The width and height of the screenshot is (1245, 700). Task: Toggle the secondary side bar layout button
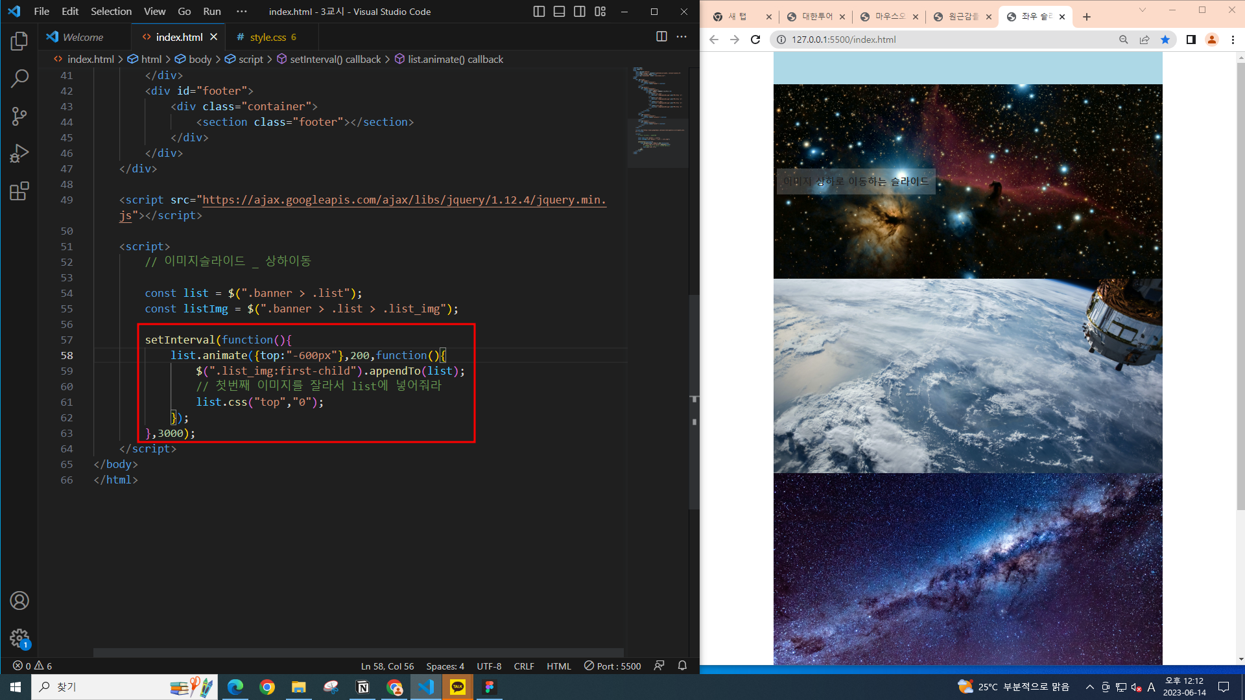click(580, 12)
